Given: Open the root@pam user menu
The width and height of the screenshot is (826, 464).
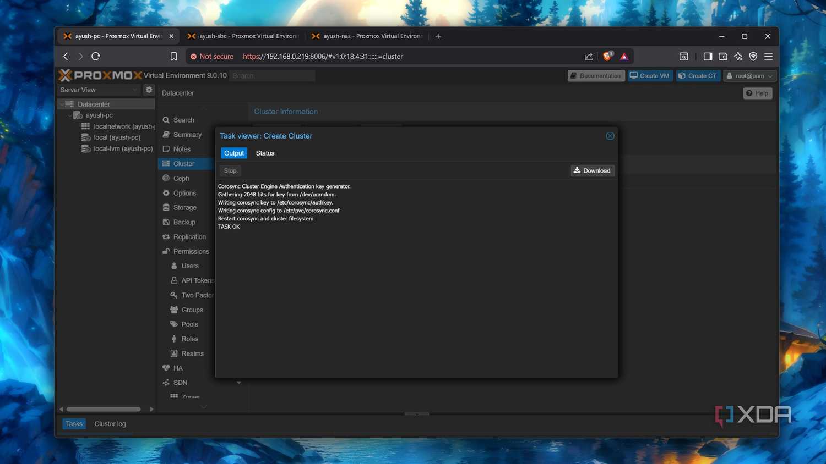Looking at the screenshot, I should (x=750, y=76).
